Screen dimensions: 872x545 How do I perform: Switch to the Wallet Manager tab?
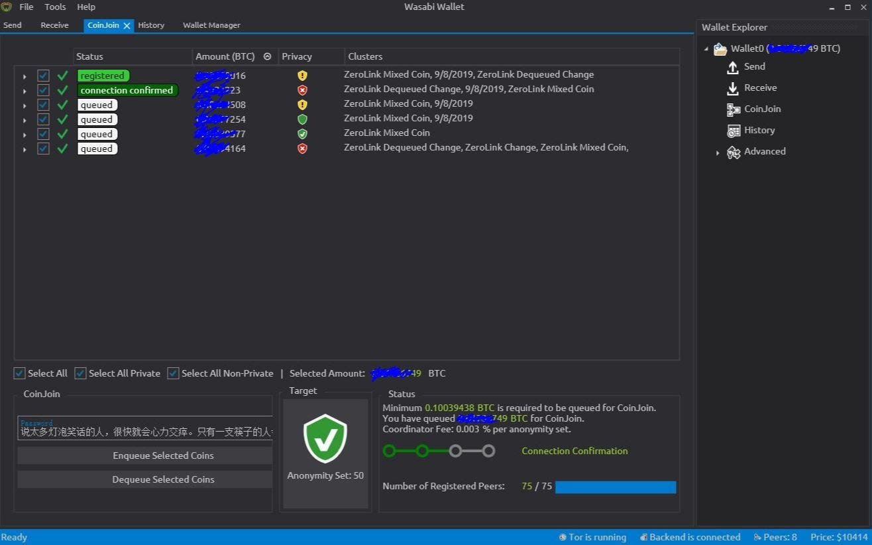211,25
